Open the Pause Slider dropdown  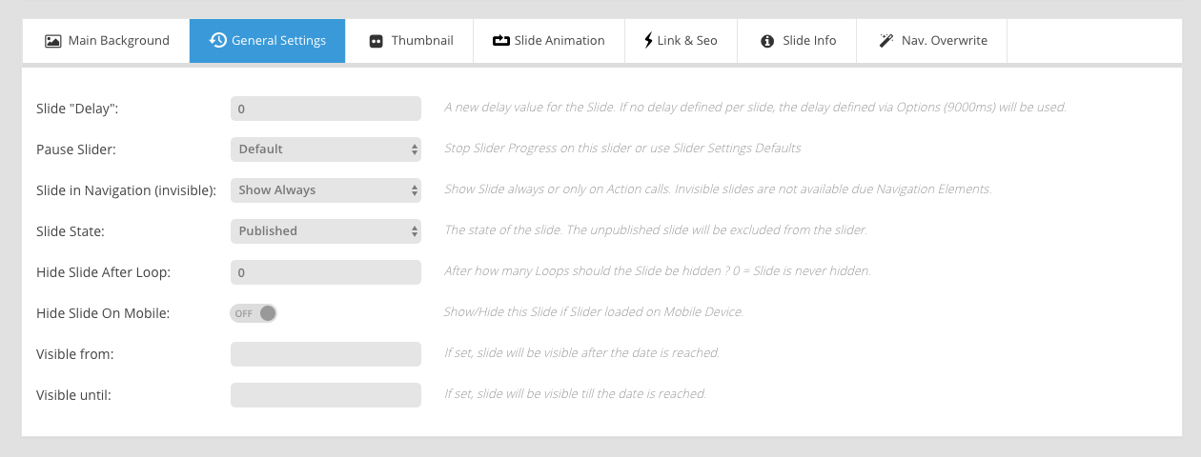pos(326,149)
